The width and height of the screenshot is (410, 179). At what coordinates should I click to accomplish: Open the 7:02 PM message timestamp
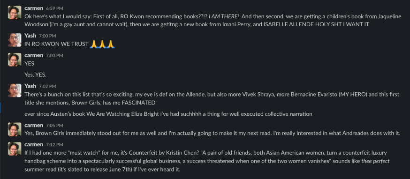pyautogui.click(x=47, y=86)
